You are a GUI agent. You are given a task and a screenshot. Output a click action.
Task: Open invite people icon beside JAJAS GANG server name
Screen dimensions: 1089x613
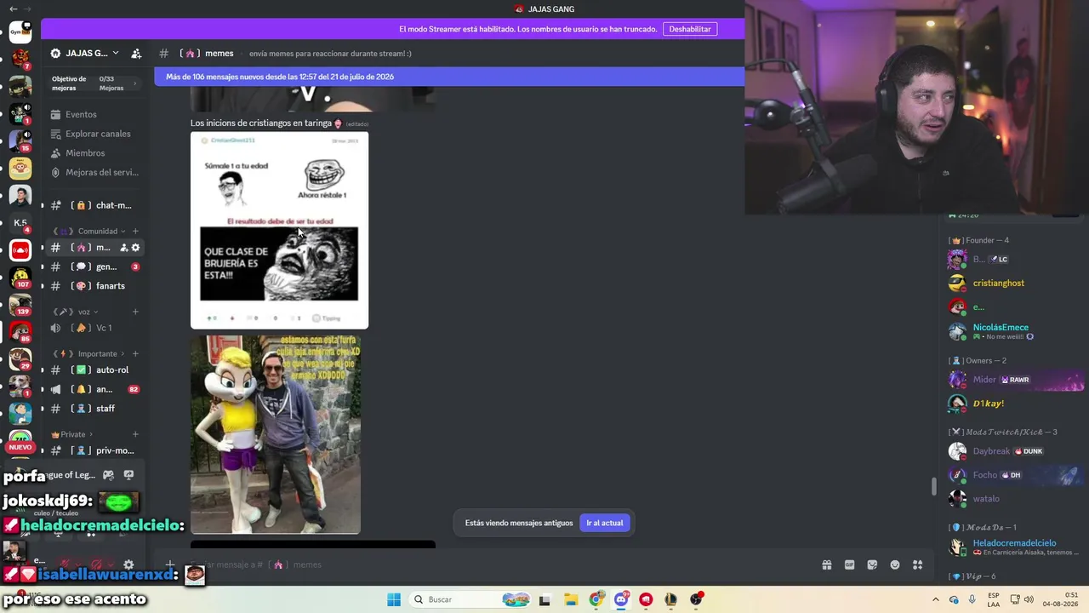[x=136, y=53]
